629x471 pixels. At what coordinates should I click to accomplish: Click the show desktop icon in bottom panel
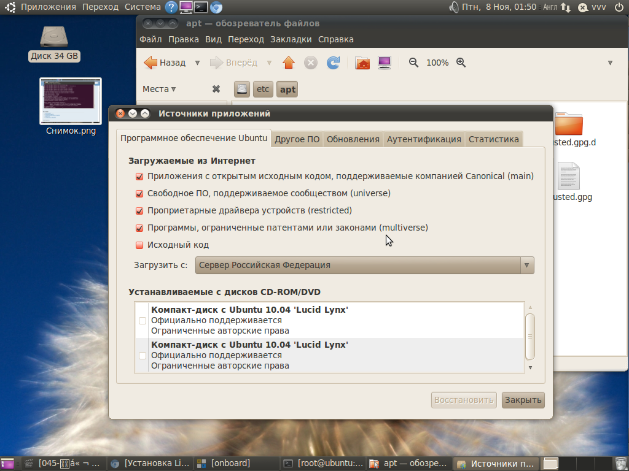(7, 464)
